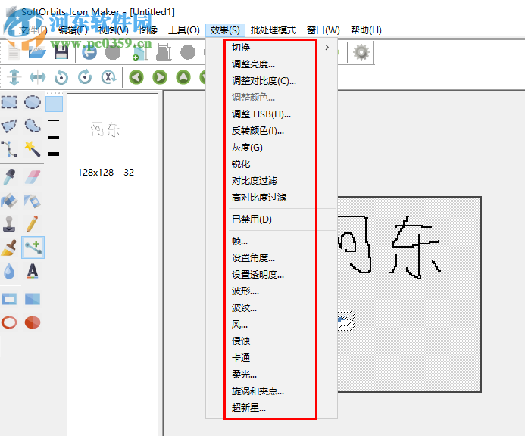
Task: Choose the thinnest line width option
Action: coord(54,104)
